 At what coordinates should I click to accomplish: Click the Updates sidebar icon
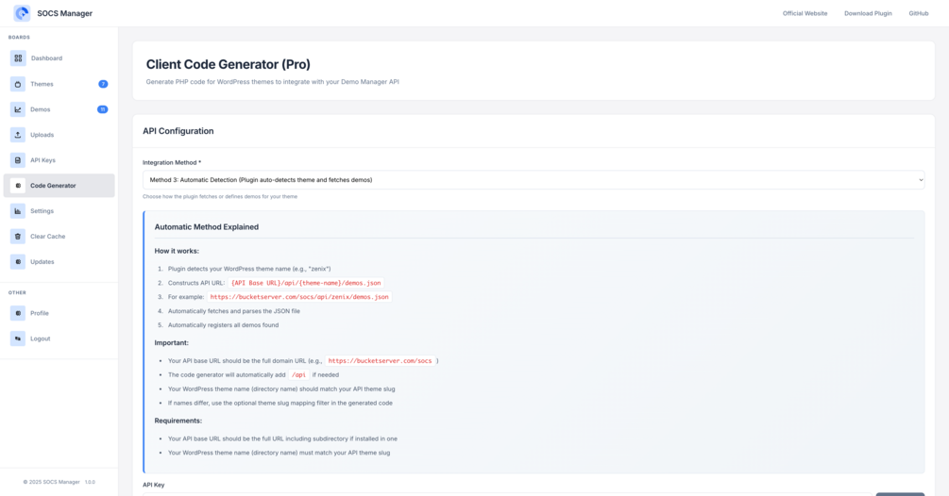[18, 262]
